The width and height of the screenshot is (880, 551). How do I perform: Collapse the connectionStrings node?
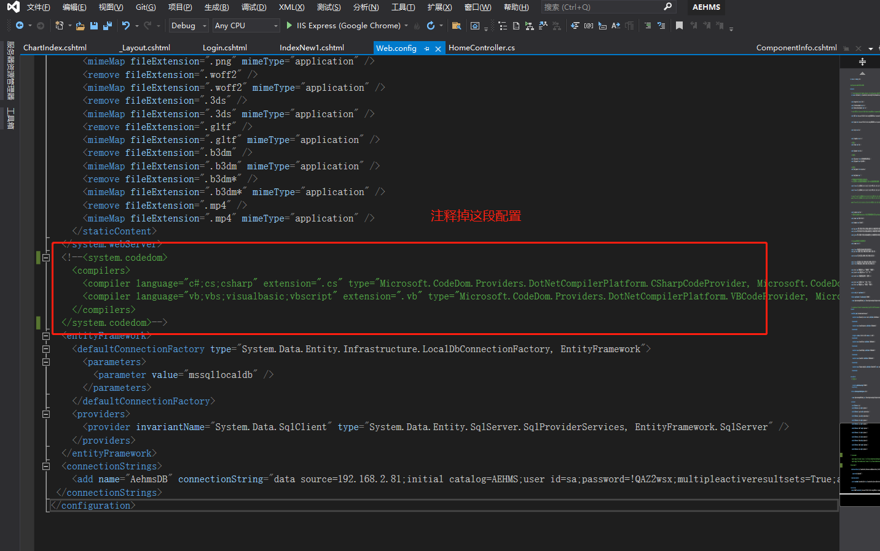[46, 466]
